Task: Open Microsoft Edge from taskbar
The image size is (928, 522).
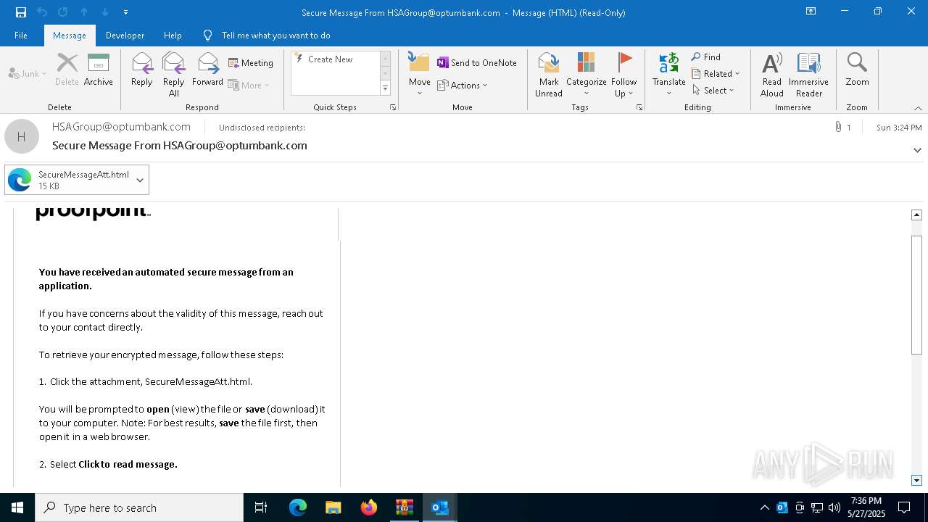Action: coord(298,507)
